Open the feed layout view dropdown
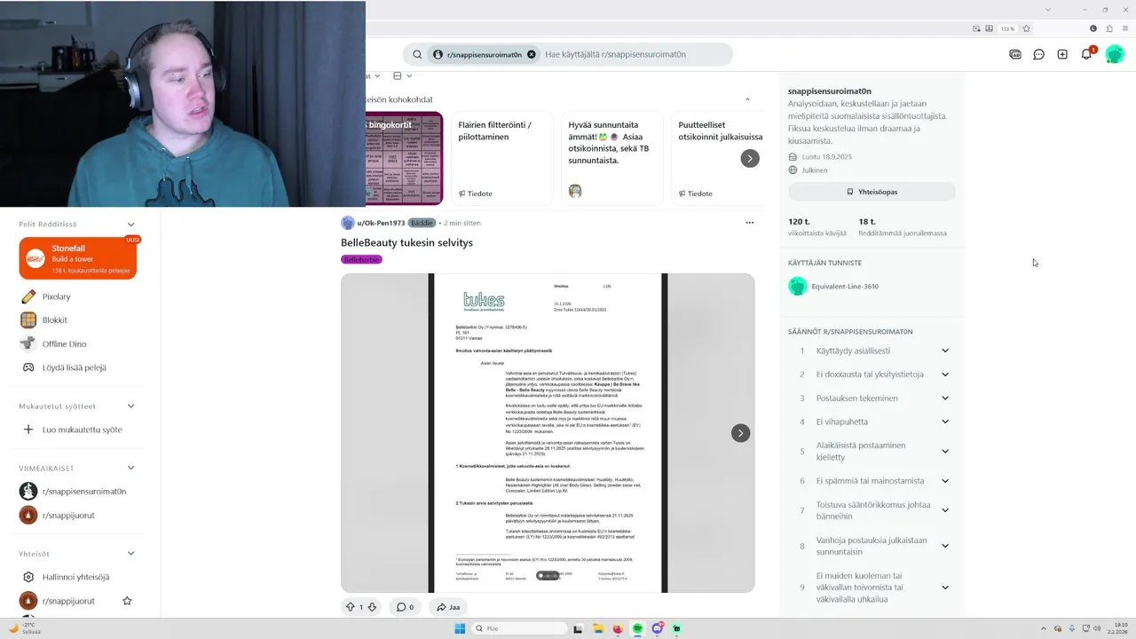The width and height of the screenshot is (1136, 639). point(401,76)
